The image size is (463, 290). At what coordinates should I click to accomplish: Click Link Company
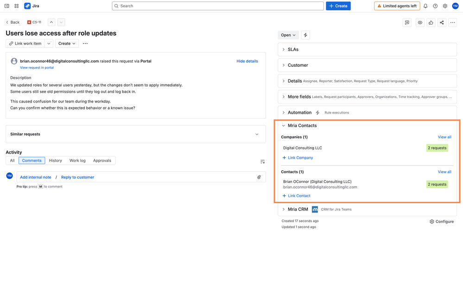coord(298,158)
